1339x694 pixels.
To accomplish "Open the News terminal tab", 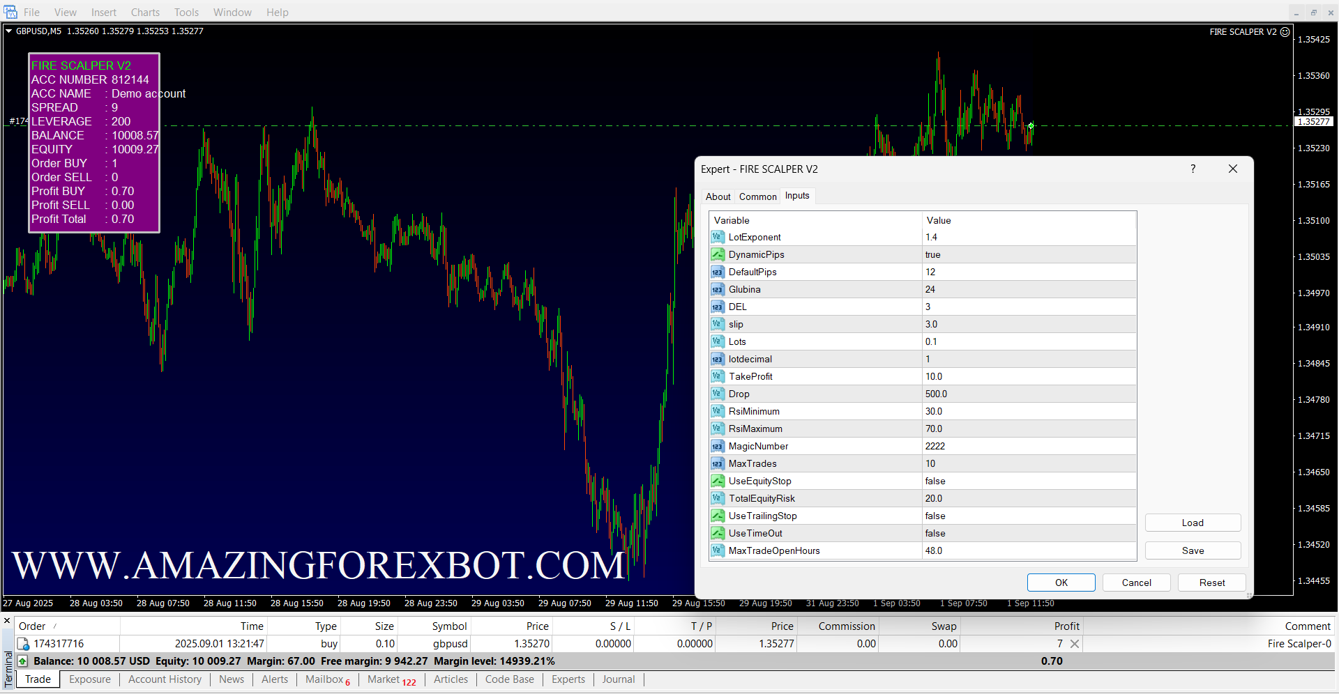I will pos(232,679).
